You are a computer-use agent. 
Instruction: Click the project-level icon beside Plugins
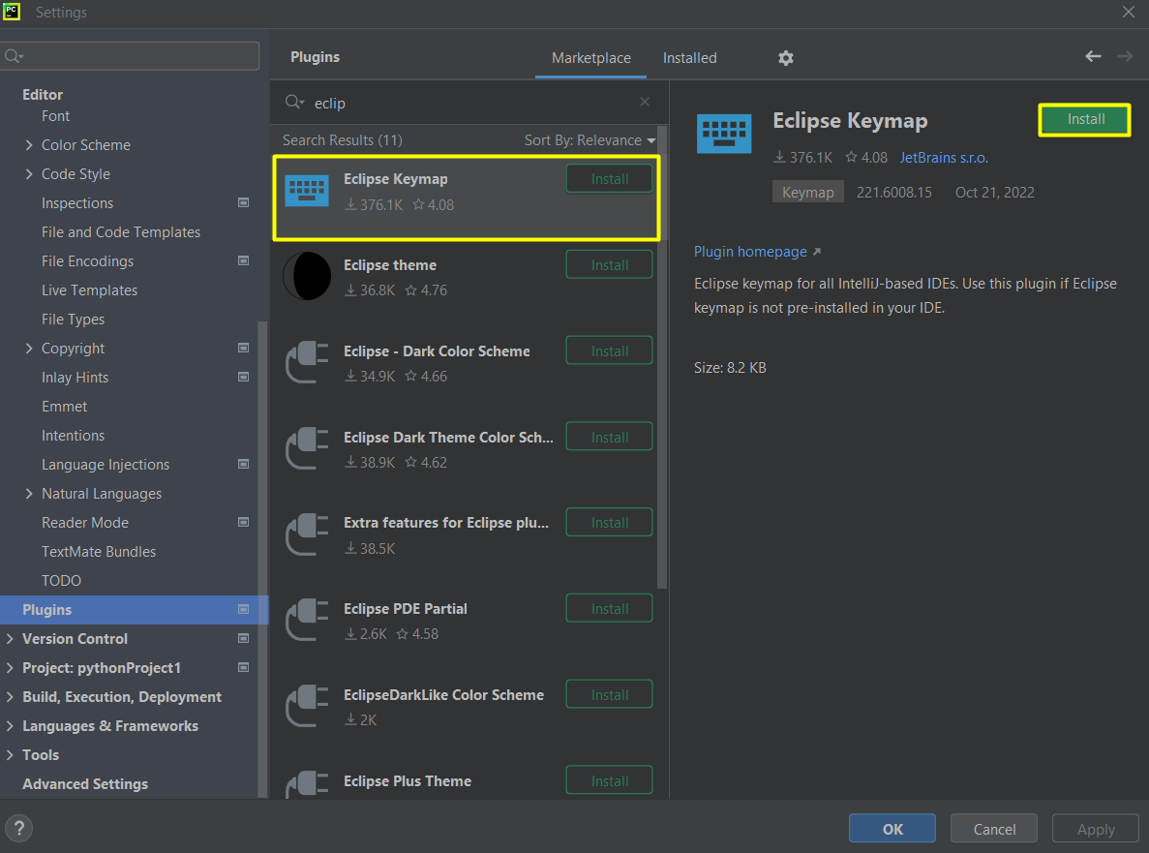[243, 610]
